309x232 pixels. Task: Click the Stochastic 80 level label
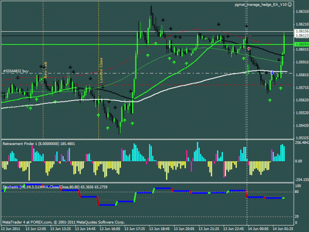click(x=297, y=191)
